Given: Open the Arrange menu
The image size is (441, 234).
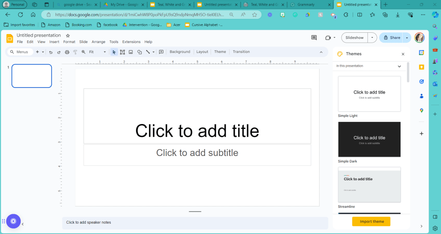Looking at the screenshot, I should [98, 42].
